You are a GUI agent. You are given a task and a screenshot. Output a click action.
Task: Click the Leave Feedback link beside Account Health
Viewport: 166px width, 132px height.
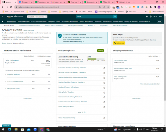tap(29, 30)
